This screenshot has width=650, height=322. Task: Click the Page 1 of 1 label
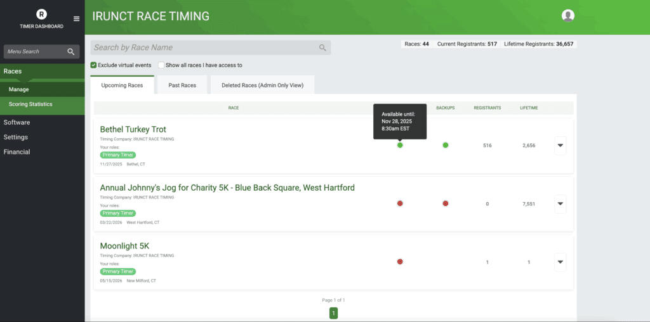pos(334,300)
